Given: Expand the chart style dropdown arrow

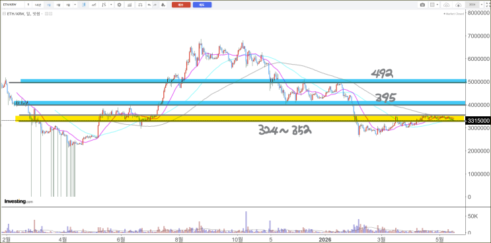Looking at the screenshot, I should [x=111, y=5].
